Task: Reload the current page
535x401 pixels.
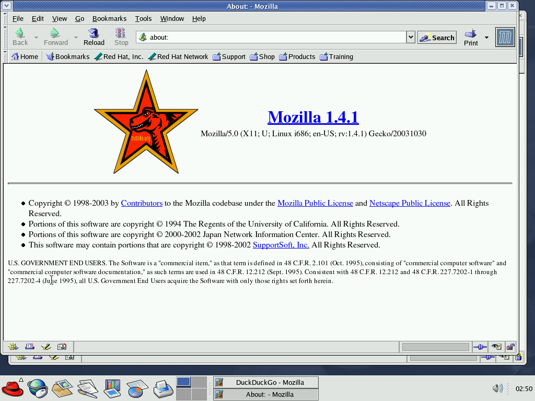Action: pos(94,37)
